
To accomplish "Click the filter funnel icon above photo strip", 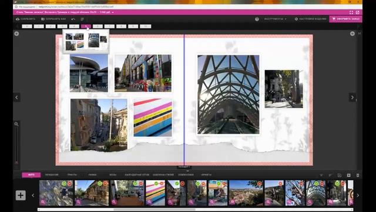I will point(321,175).
